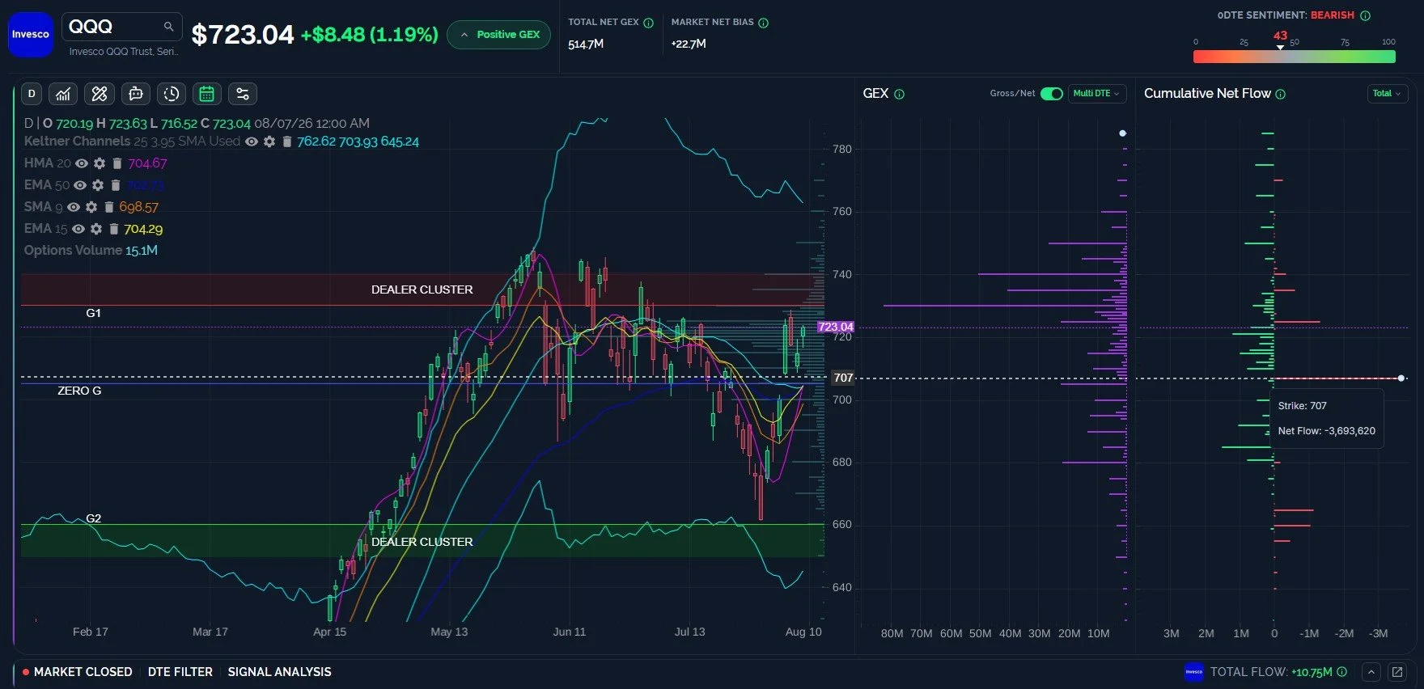Delete the SMA 9 indicator
This screenshot has width=1424, height=689.
tap(109, 207)
